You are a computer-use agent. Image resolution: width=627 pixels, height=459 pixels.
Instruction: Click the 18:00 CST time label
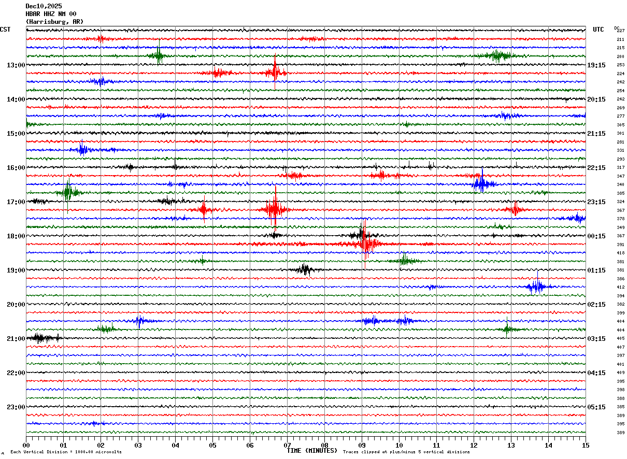click(x=16, y=236)
